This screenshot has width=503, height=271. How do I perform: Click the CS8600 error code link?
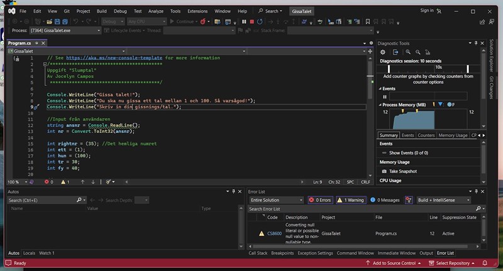click(x=274, y=233)
